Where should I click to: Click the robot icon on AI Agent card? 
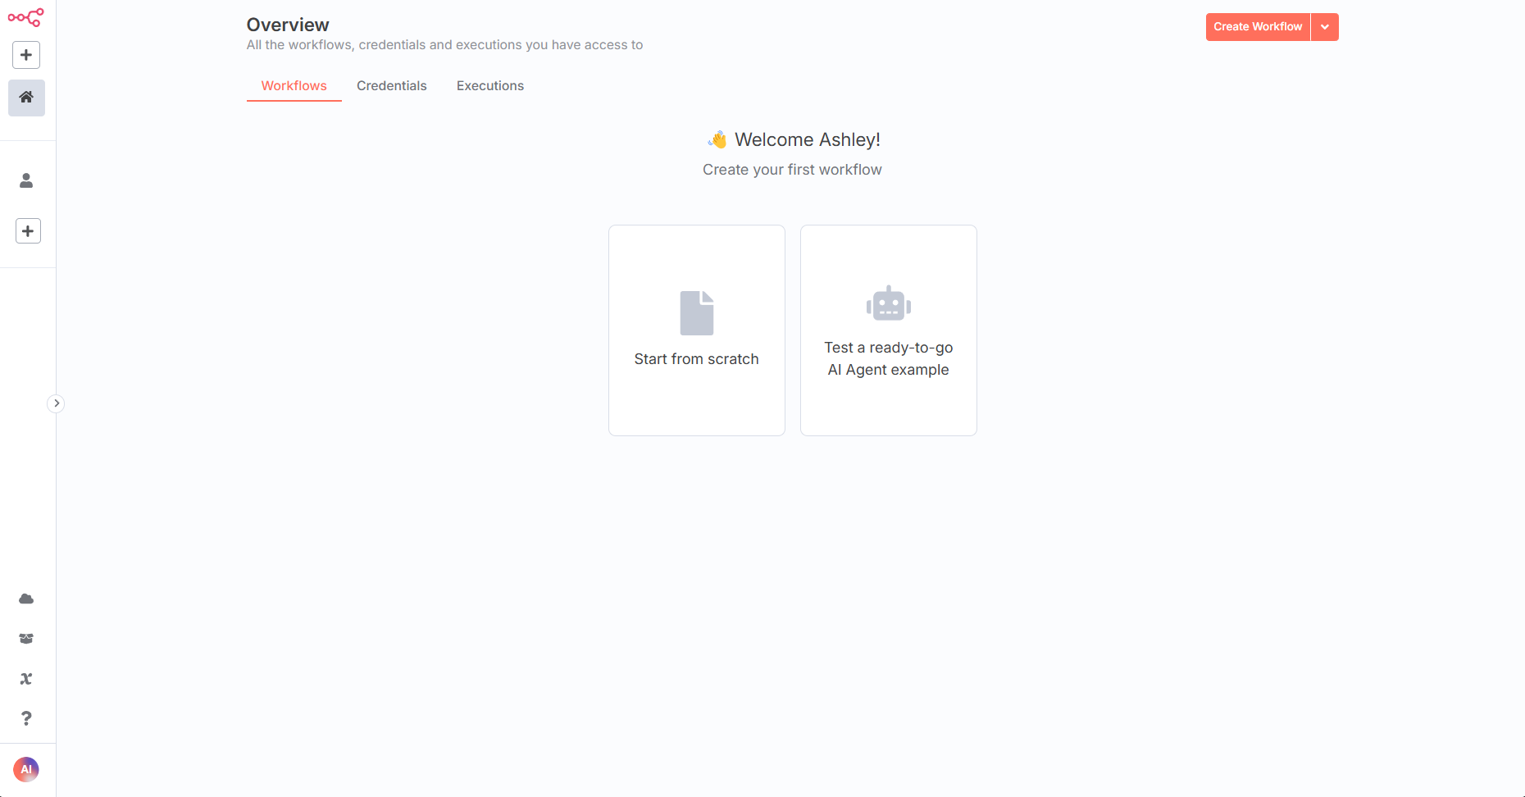889,303
